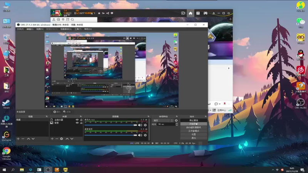Image resolution: width=308 pixels, height=173 pixels.
Task: Open settings gear for the 桌面音频 audio channel
Action: (145, 135)
